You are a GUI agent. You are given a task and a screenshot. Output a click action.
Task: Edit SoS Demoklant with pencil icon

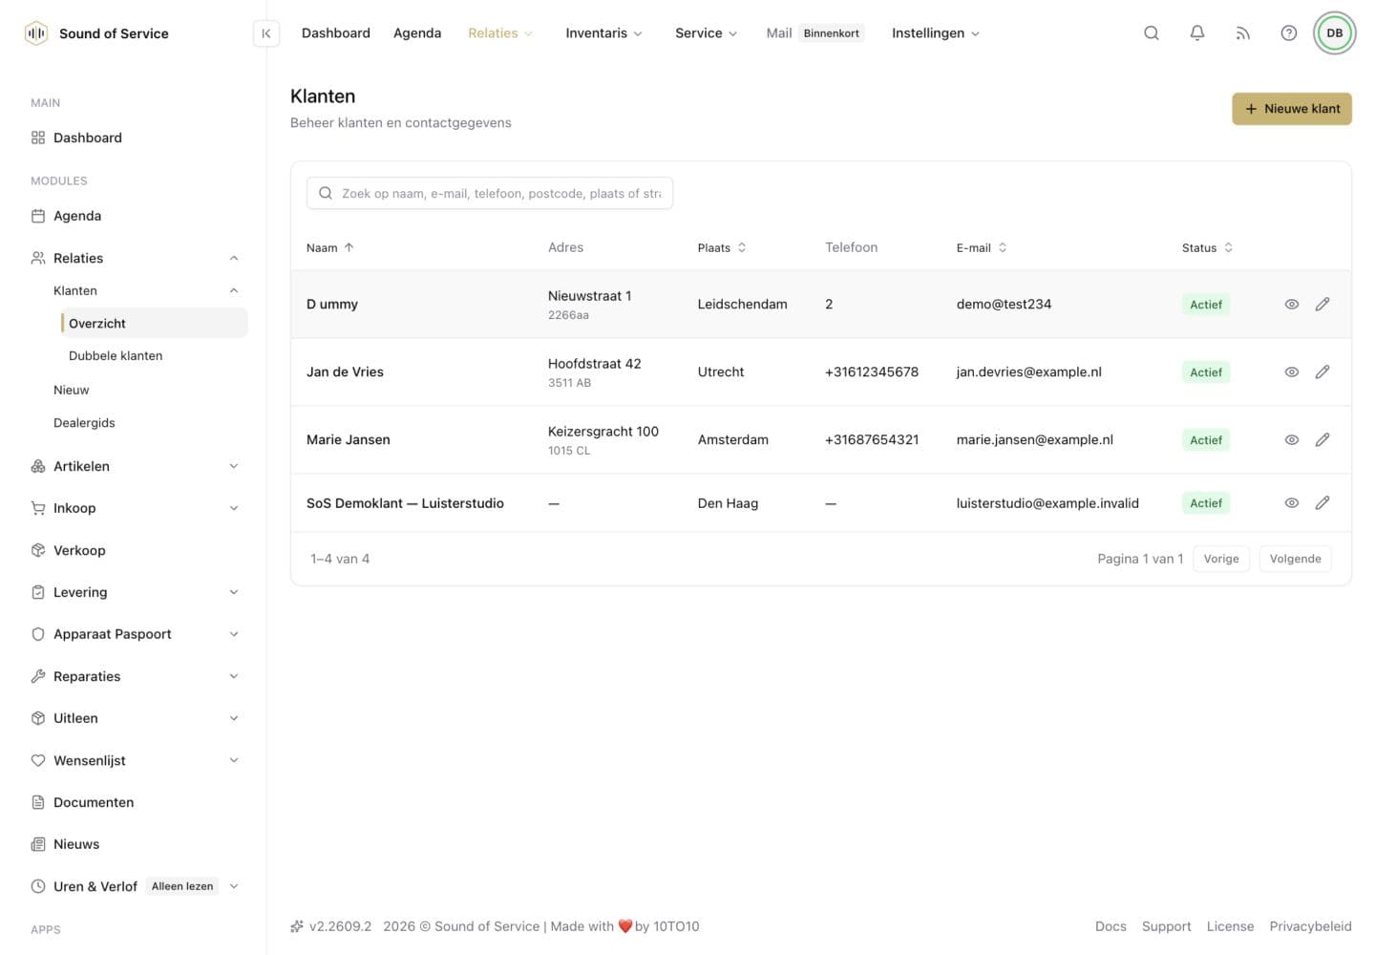pos(1322,502)
